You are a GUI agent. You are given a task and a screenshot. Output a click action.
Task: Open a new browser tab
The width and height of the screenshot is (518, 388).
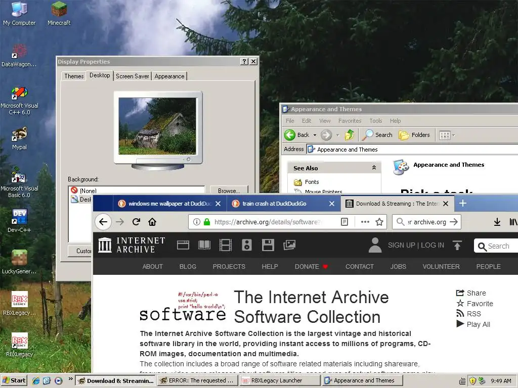pos(463,203)
